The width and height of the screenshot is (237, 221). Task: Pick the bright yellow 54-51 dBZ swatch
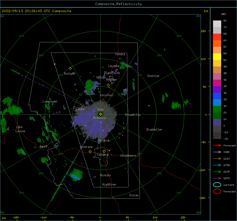coord(217,57)
